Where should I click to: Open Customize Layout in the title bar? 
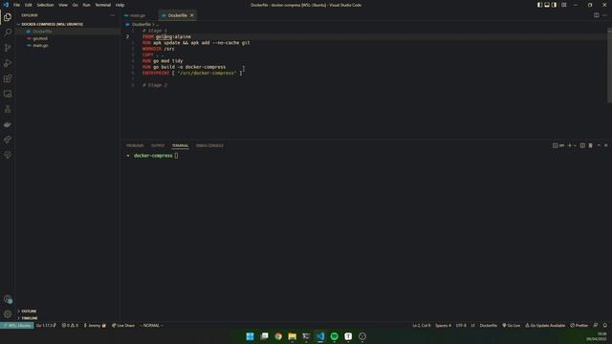point(563,5)
